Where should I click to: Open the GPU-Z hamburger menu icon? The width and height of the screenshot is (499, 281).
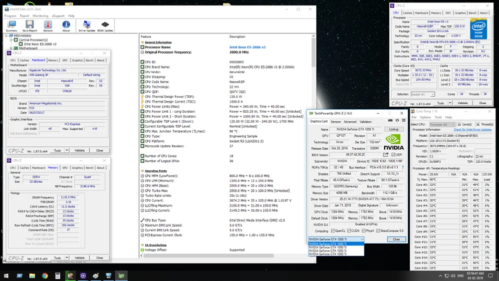pos(403,120)
